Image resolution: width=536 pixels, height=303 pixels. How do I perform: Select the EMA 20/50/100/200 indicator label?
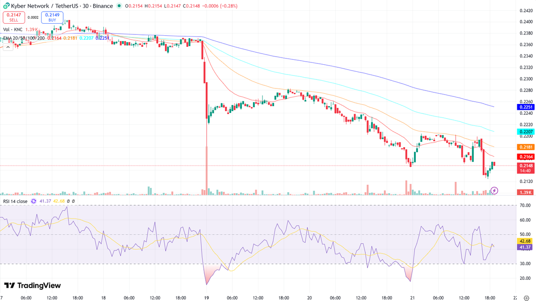pos(23,38)
